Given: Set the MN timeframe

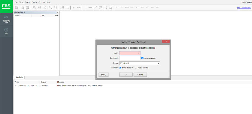Looking at the screenshot, I should [158, 7].
